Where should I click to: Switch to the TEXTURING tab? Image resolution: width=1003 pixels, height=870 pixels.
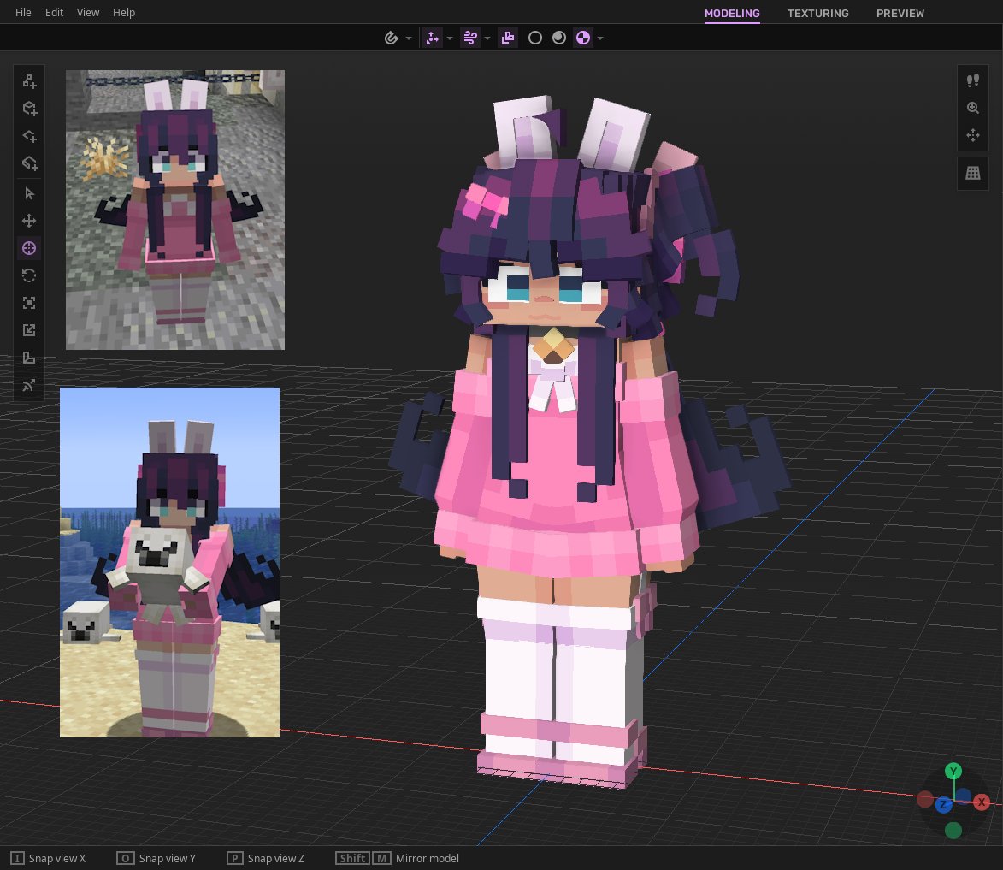click(817, 13)
